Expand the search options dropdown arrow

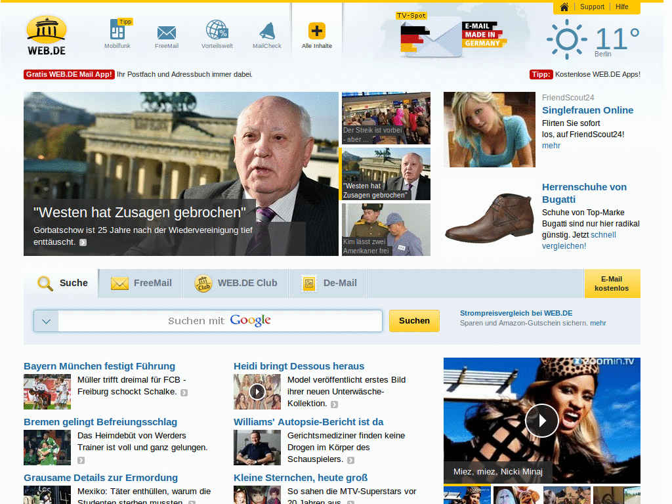[x=46, y=321]
